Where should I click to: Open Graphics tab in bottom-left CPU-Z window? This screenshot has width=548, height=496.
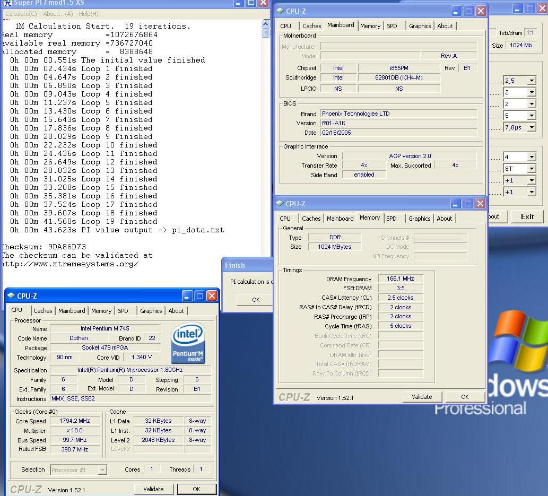(151, 311)
